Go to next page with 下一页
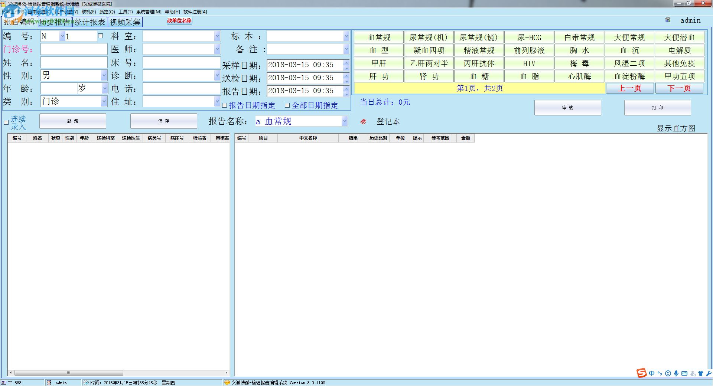This screenshot has height=386, width=713. tap(679, 88)
